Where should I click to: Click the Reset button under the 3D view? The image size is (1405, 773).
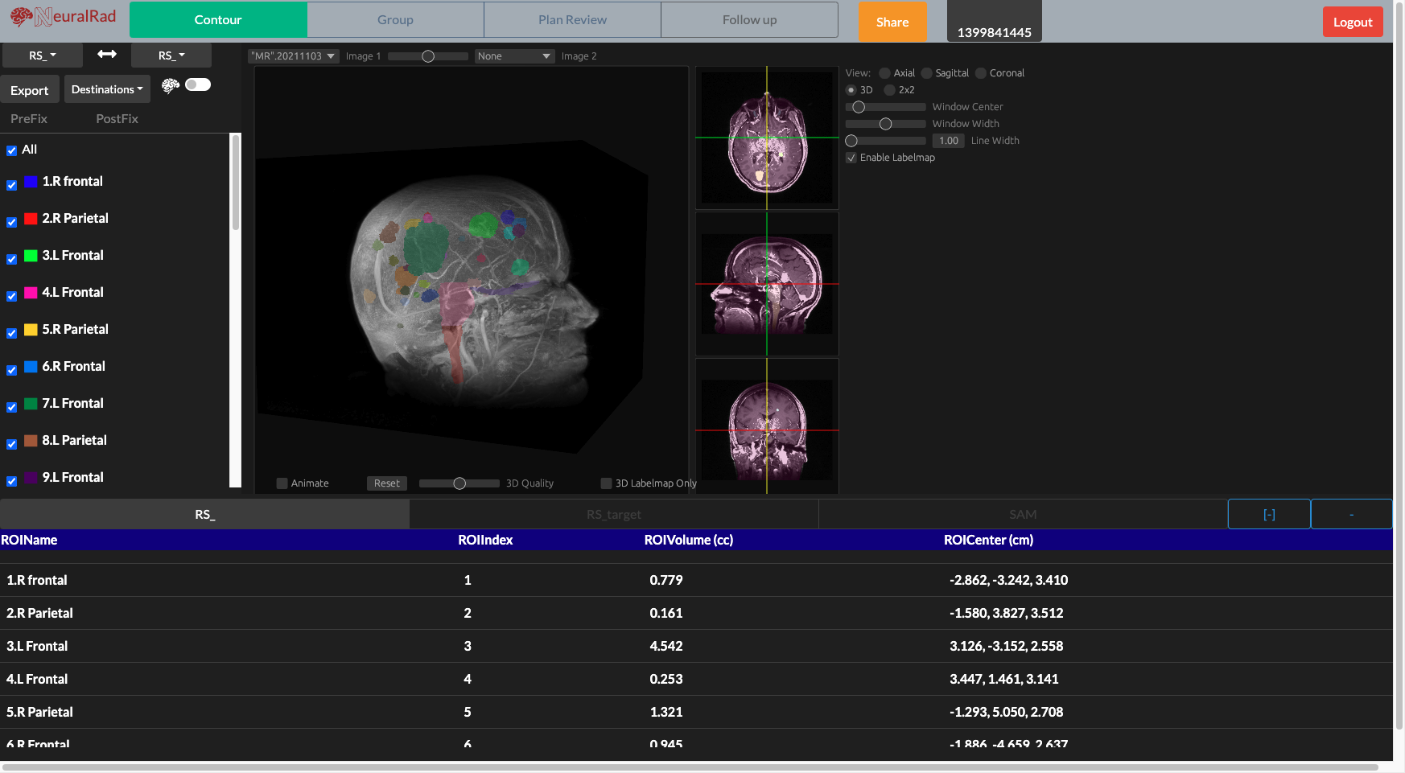pyautogui.click(x=386, y=483)
